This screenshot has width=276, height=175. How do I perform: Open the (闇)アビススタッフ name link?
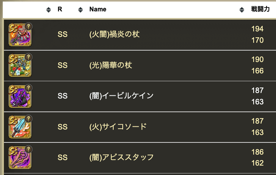pyautogui.click(x=121, y=157)
